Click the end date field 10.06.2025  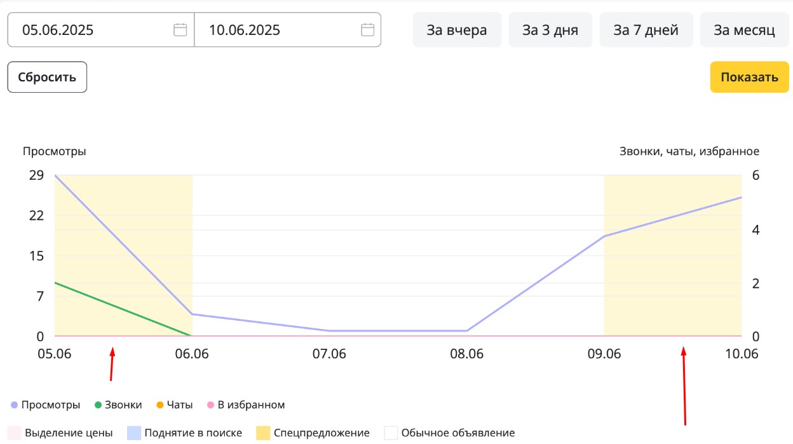pos(273,30)
